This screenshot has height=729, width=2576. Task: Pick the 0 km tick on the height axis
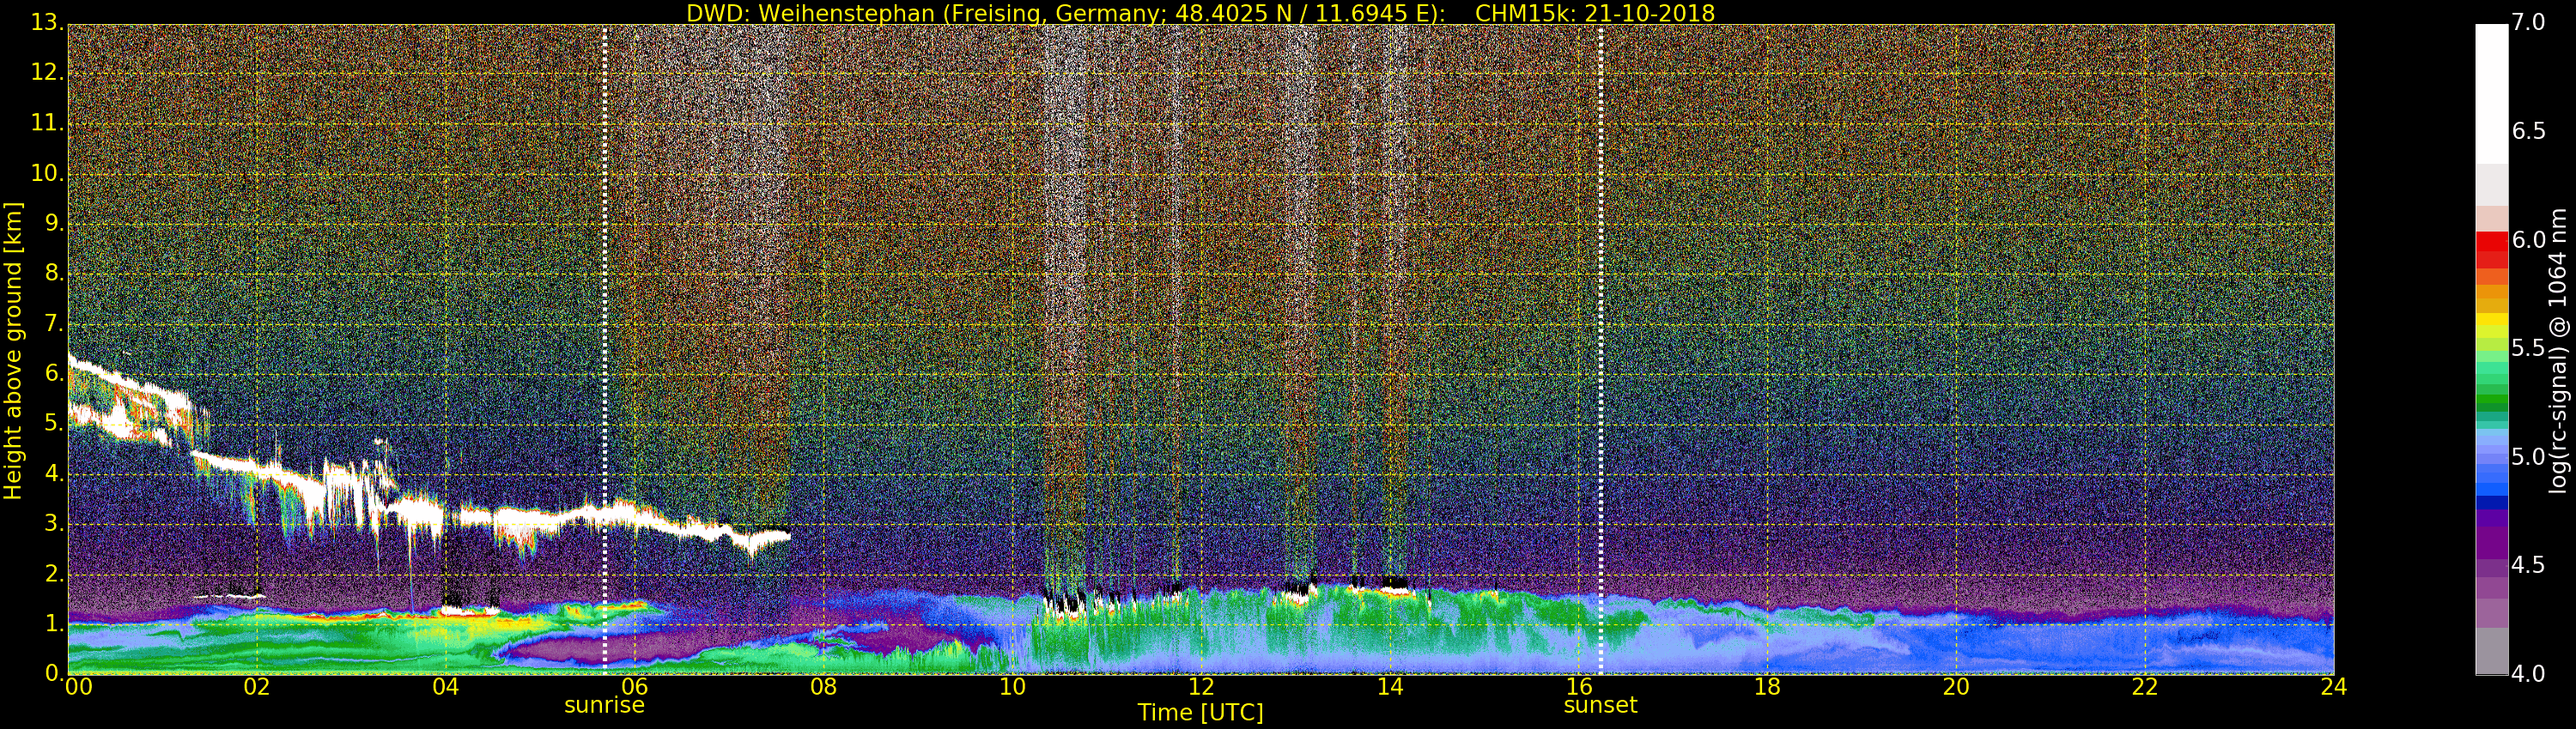54,674
